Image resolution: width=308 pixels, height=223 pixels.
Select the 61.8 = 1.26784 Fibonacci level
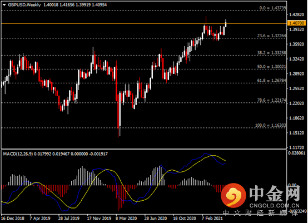(x=271, y=81)
